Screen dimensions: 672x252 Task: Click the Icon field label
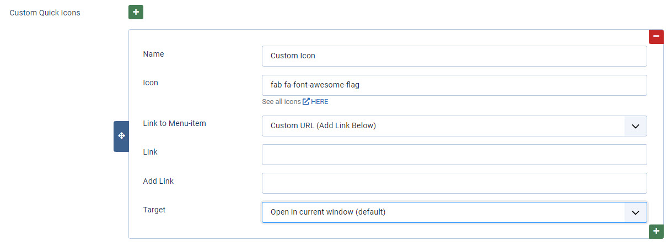tap(150, 83)
